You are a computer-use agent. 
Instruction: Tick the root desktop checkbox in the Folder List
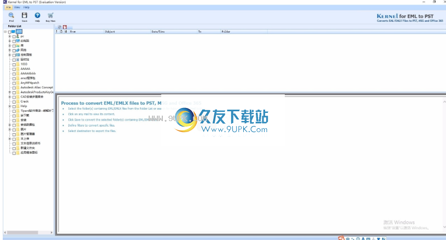point(9,32)
